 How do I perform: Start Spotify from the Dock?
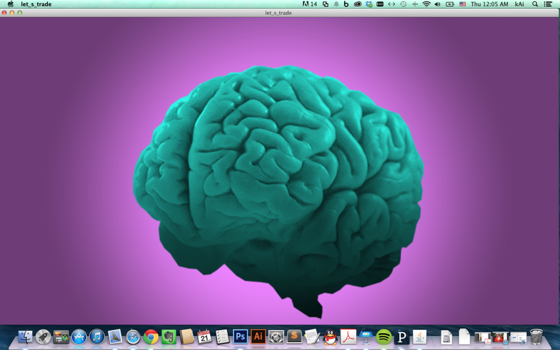pyautogui.click(x=384, y=337)
